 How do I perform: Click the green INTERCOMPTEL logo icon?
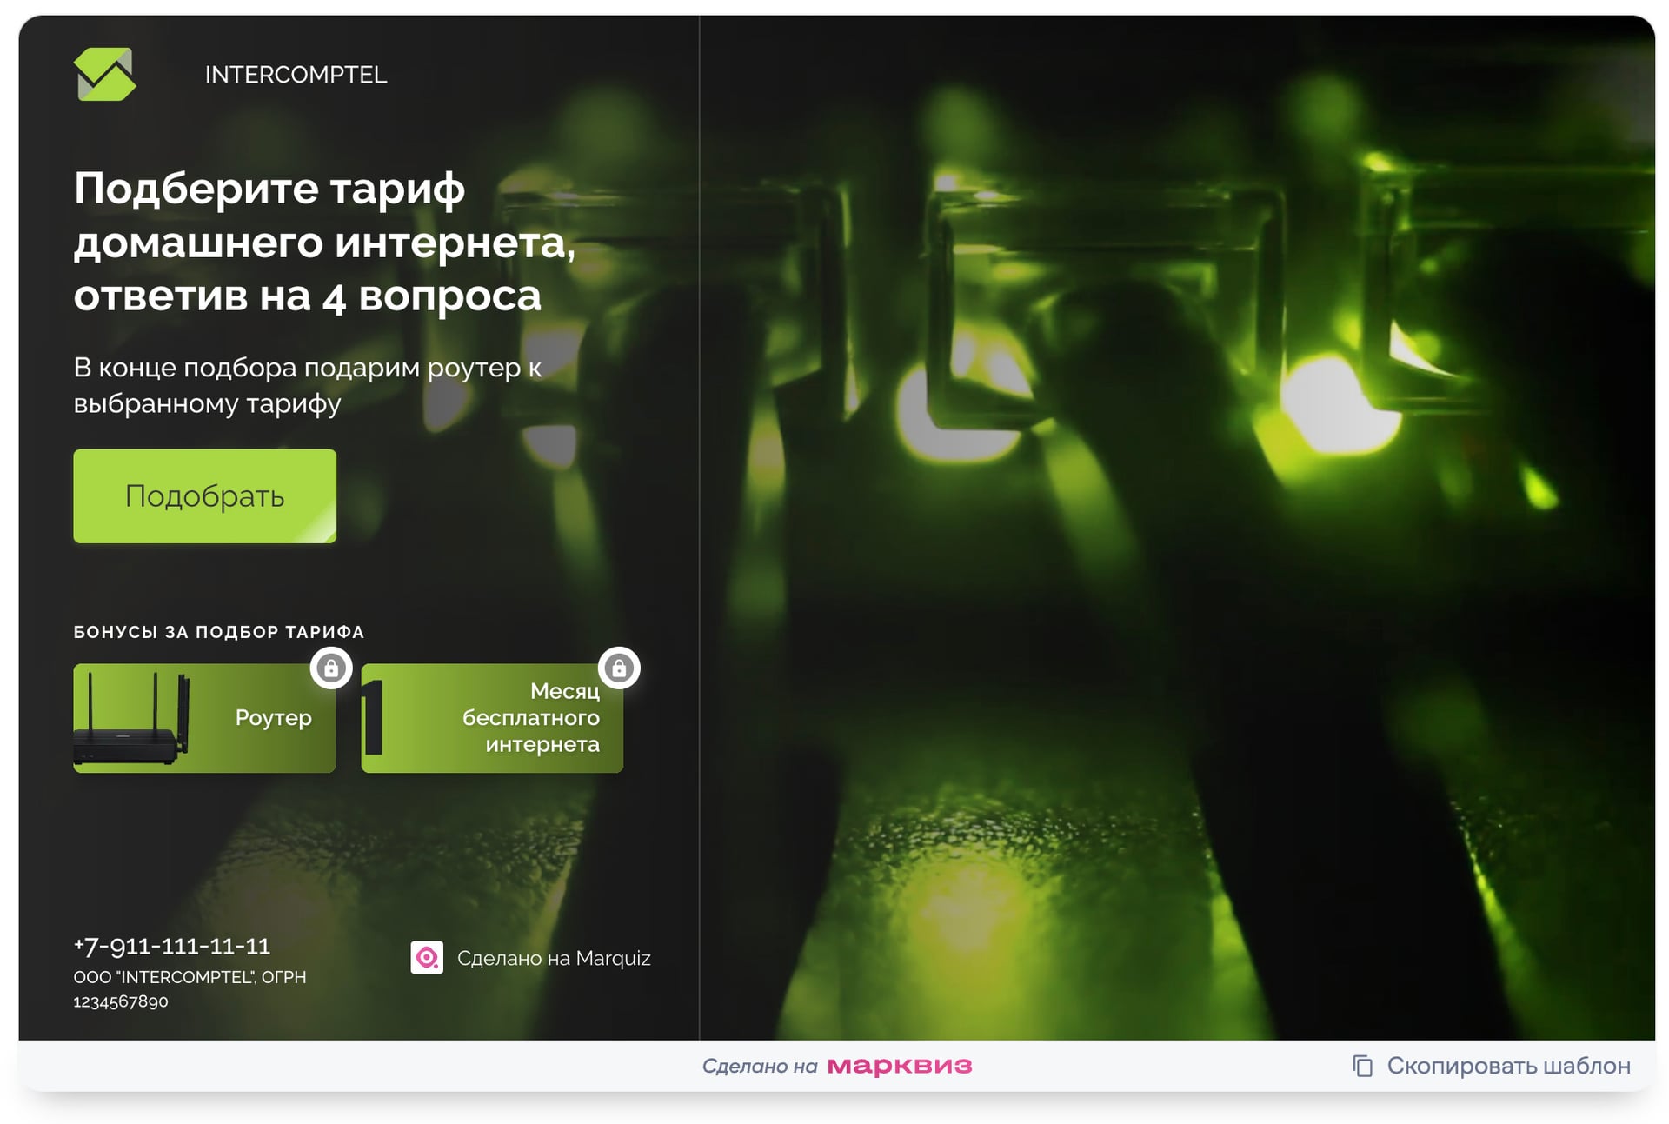pos(104,75)
